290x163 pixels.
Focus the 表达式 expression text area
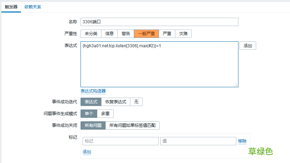[159, 64]
